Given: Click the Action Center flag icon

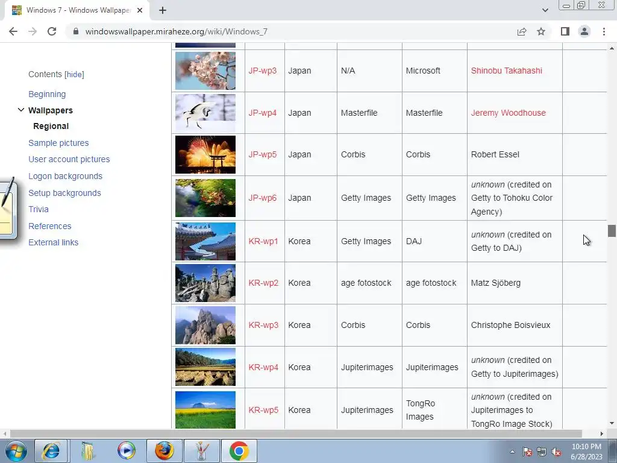Looking at the screenshot, I should click(527, 452).
